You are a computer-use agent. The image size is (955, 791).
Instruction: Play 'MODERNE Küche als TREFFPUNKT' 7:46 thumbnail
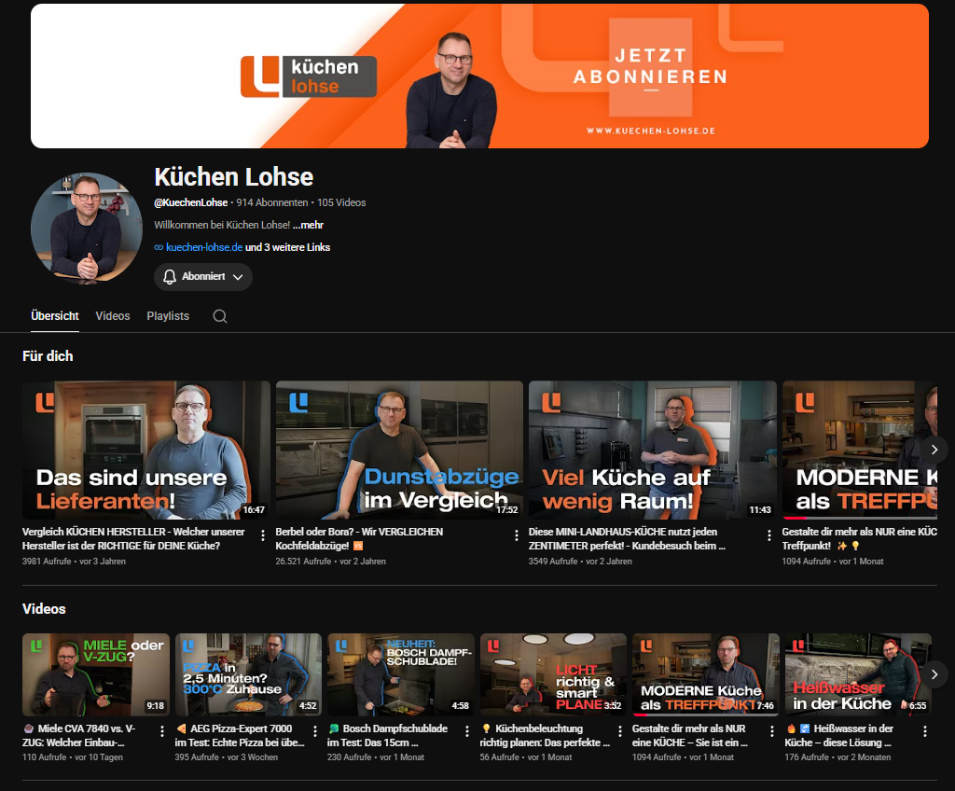click(705, 674)
